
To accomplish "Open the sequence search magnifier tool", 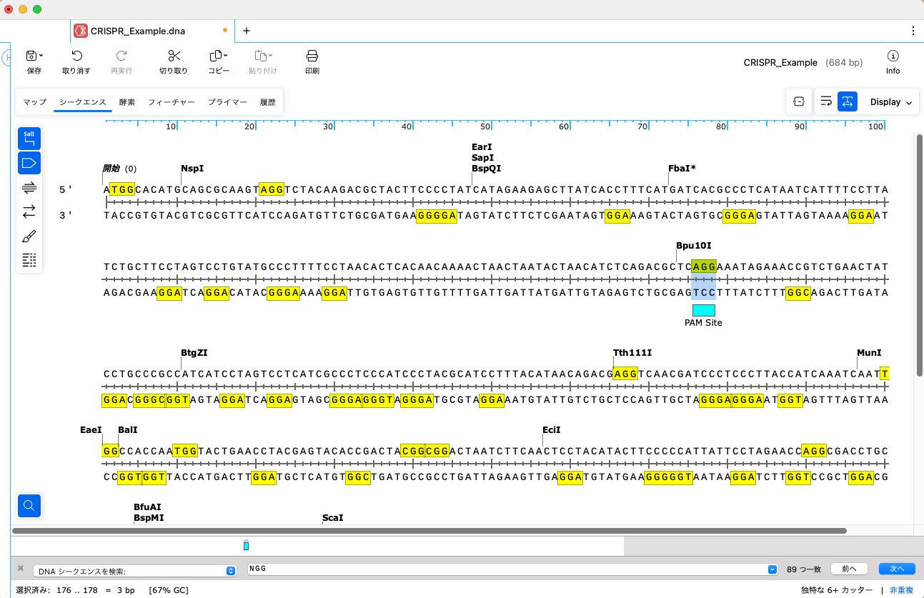I will (x=29, y=506).
